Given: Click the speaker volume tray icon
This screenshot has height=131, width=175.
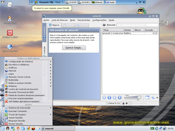Looking at the screenshot, I should (x=156, y=129).
